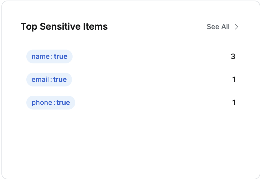Click the word phone in third tag
262x181 pixels.
pos(42,103)
